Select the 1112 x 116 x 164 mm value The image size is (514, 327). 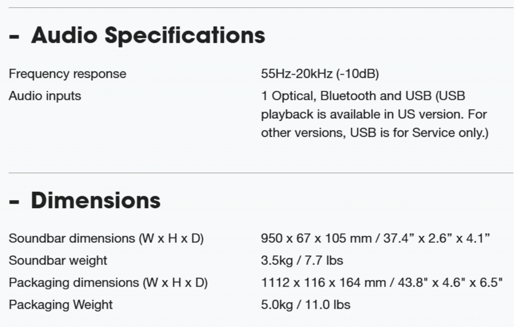(x=382, y=283)
